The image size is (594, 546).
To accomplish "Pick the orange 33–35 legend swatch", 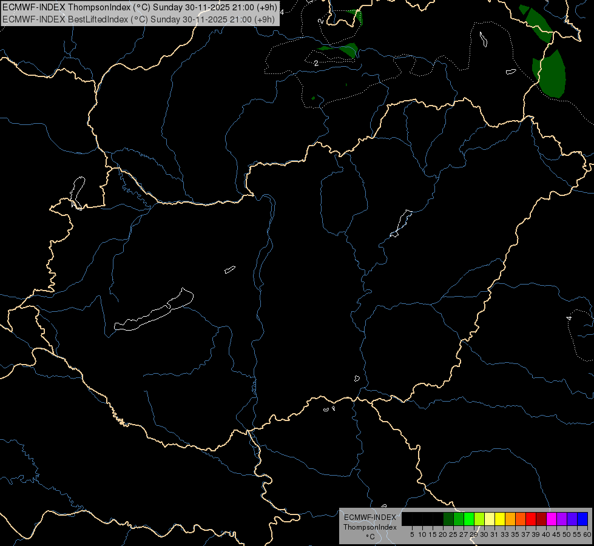I will coord(510,519).
